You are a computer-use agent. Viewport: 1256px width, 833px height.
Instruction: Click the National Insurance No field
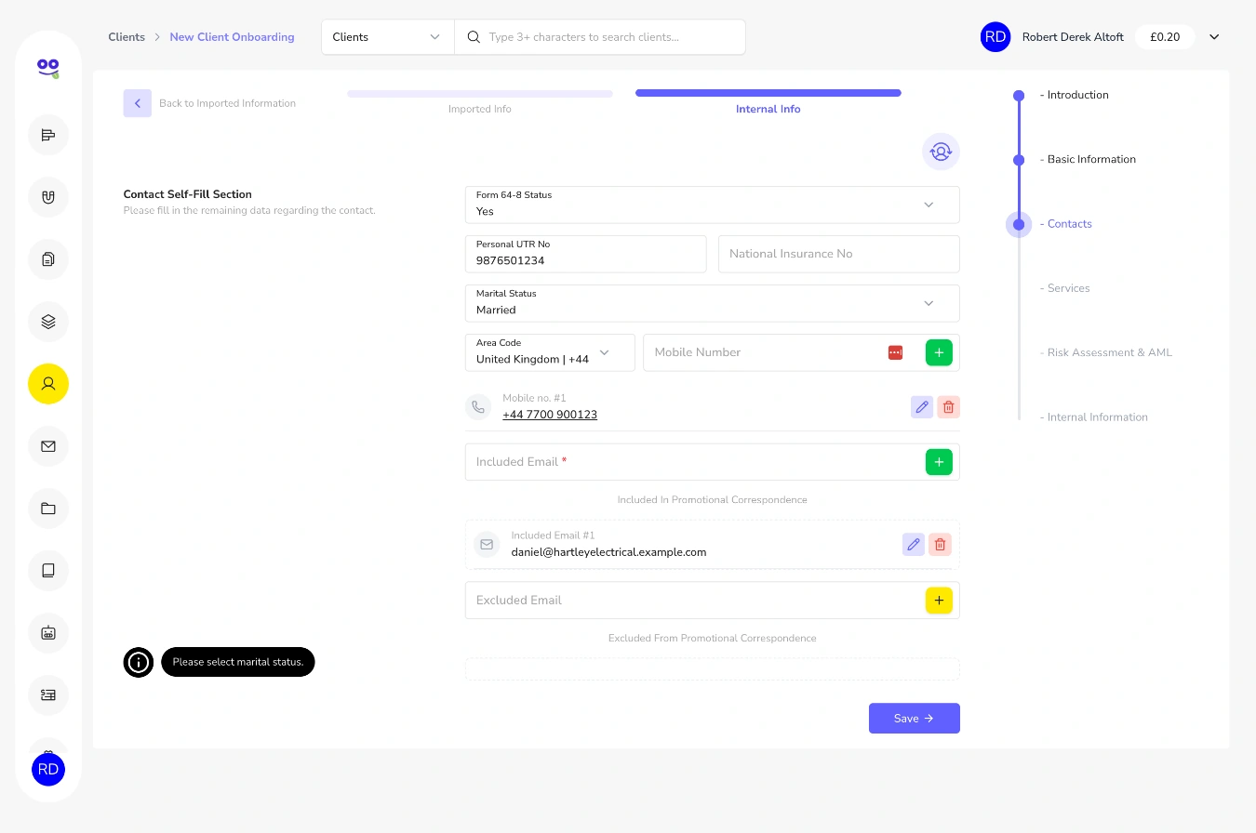pyautogui.click(x=838, y=254)
